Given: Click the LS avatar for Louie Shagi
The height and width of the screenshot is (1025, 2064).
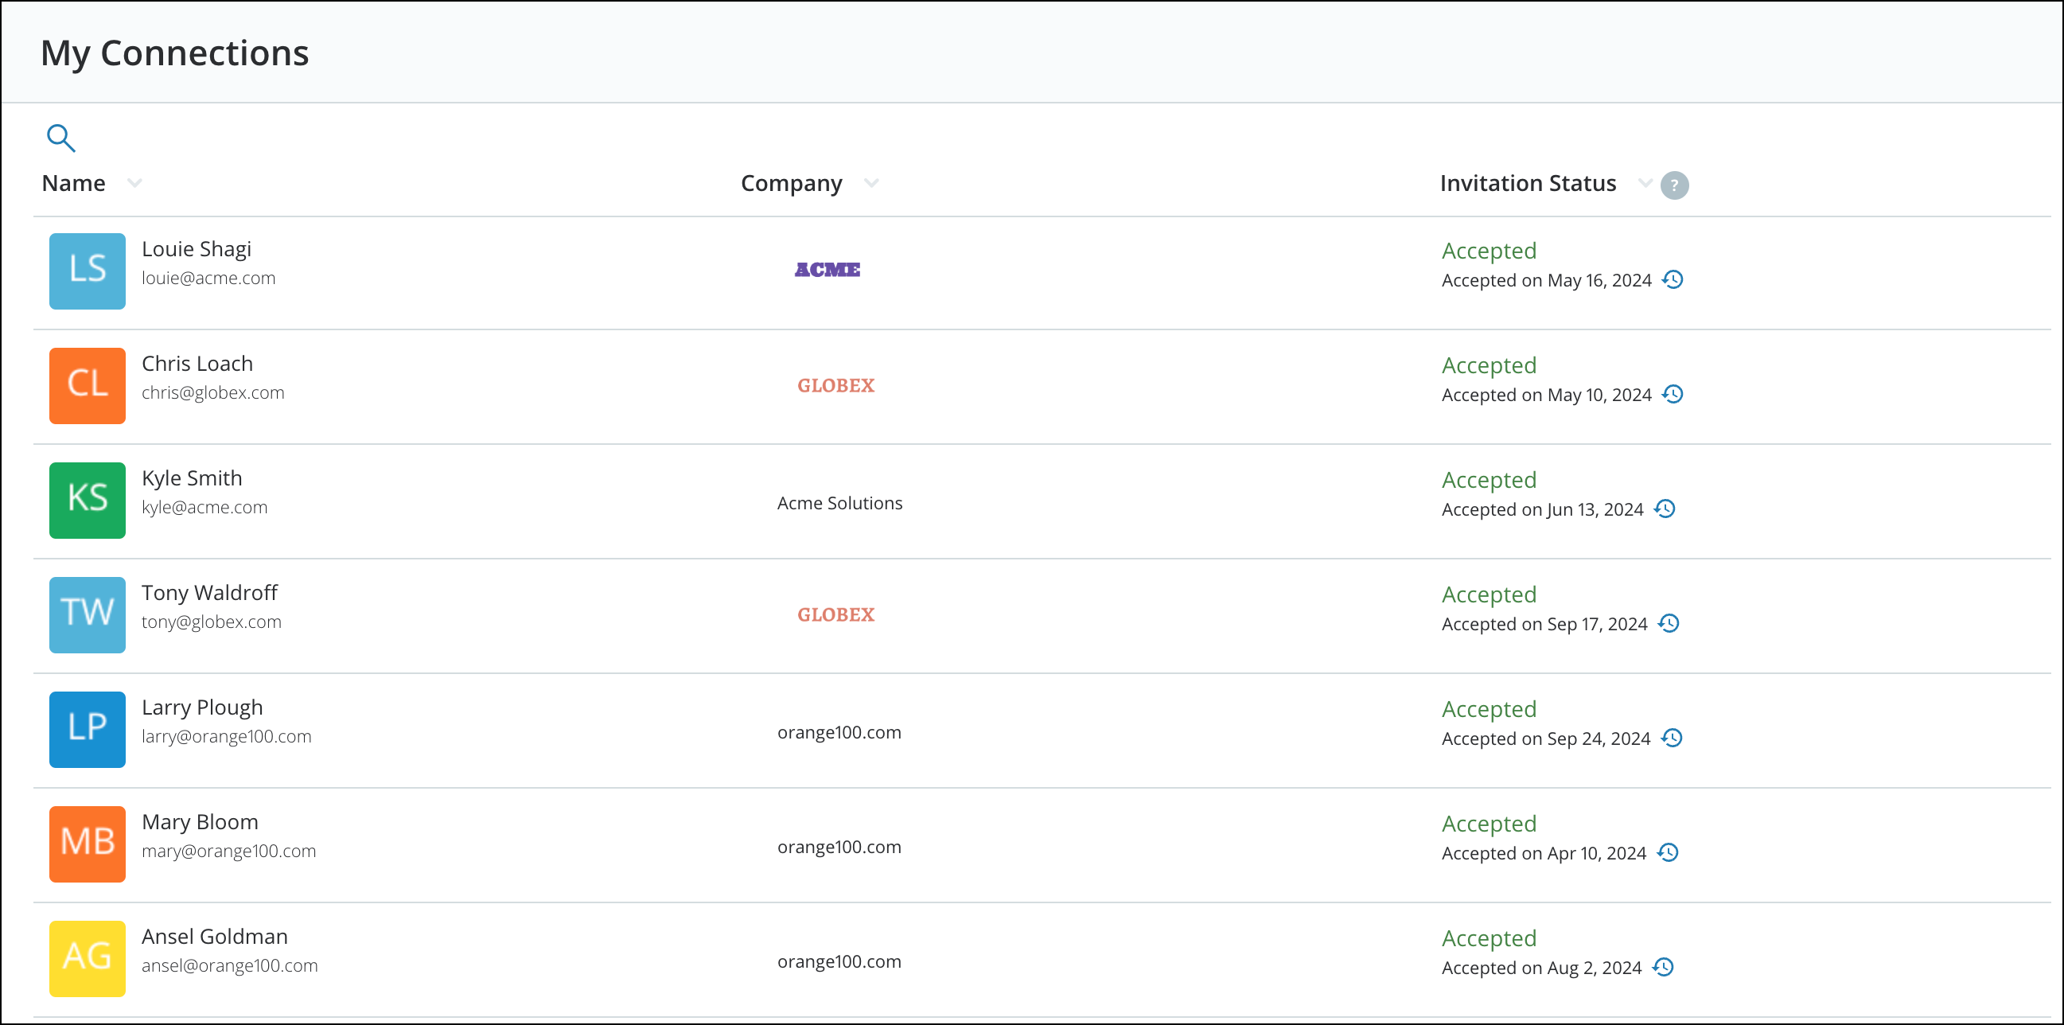Looking at the screenshot, I should point(88,271).
